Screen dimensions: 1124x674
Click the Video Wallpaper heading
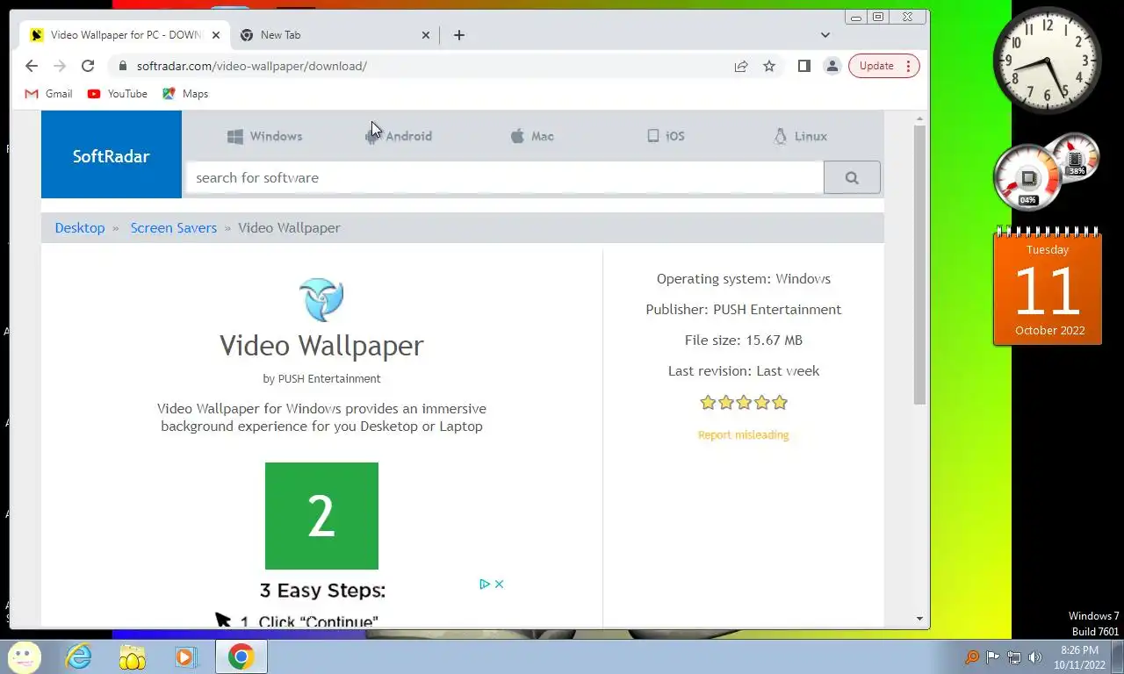[x=321, y=346]
